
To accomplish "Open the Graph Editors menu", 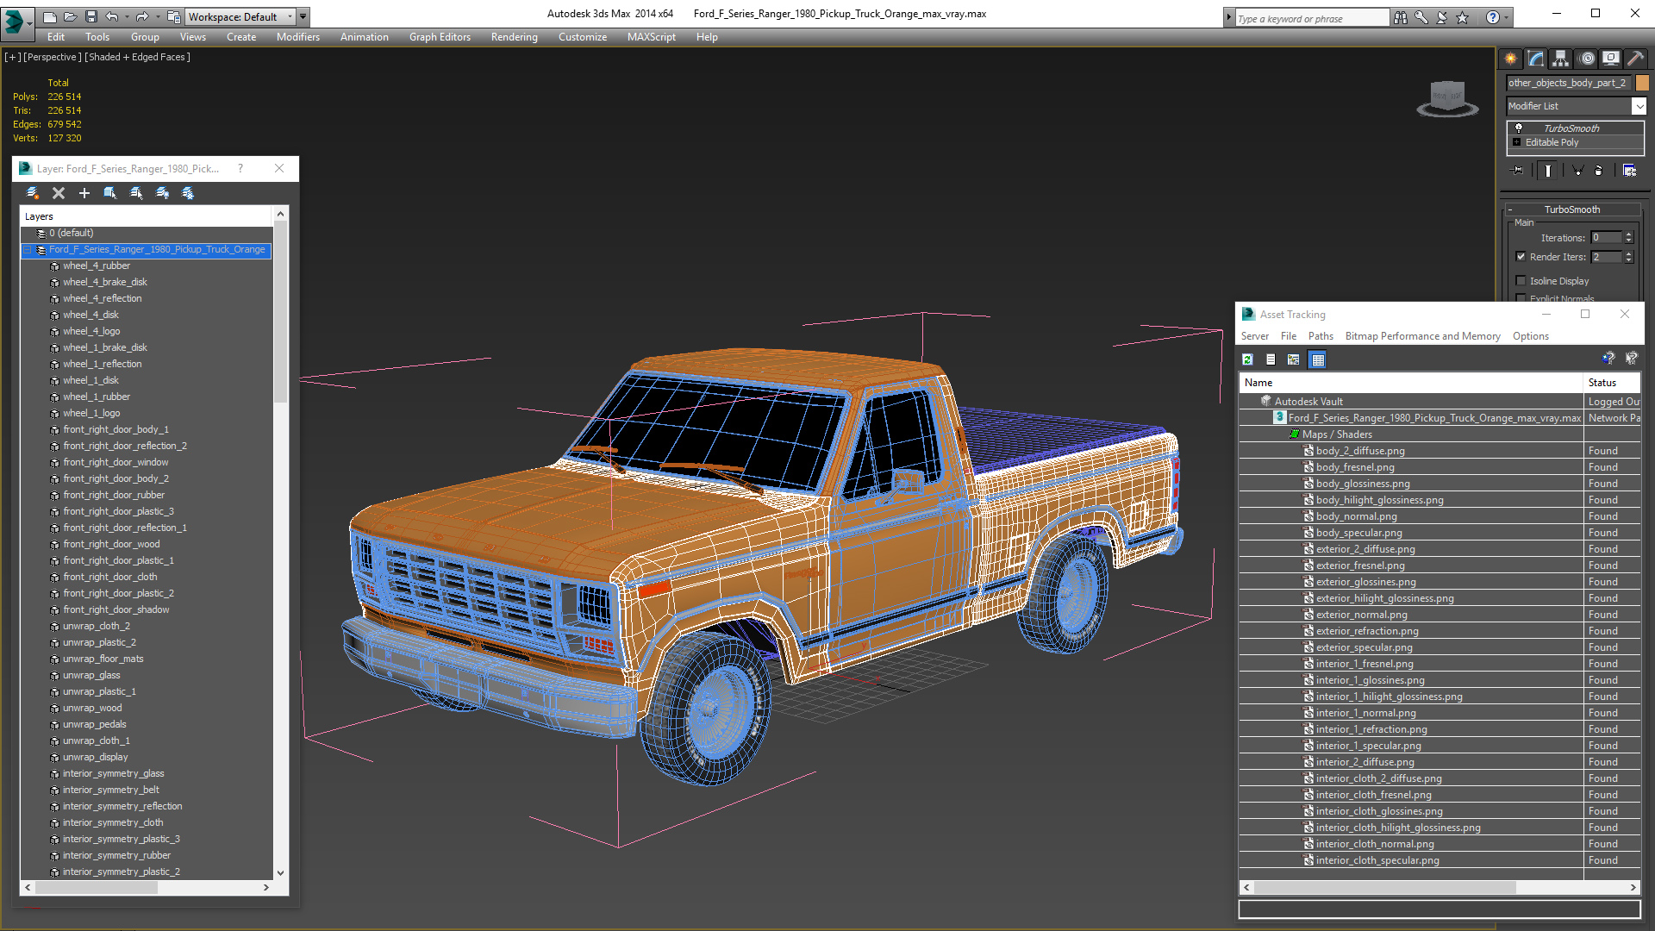I will click(x=440, y=37).
